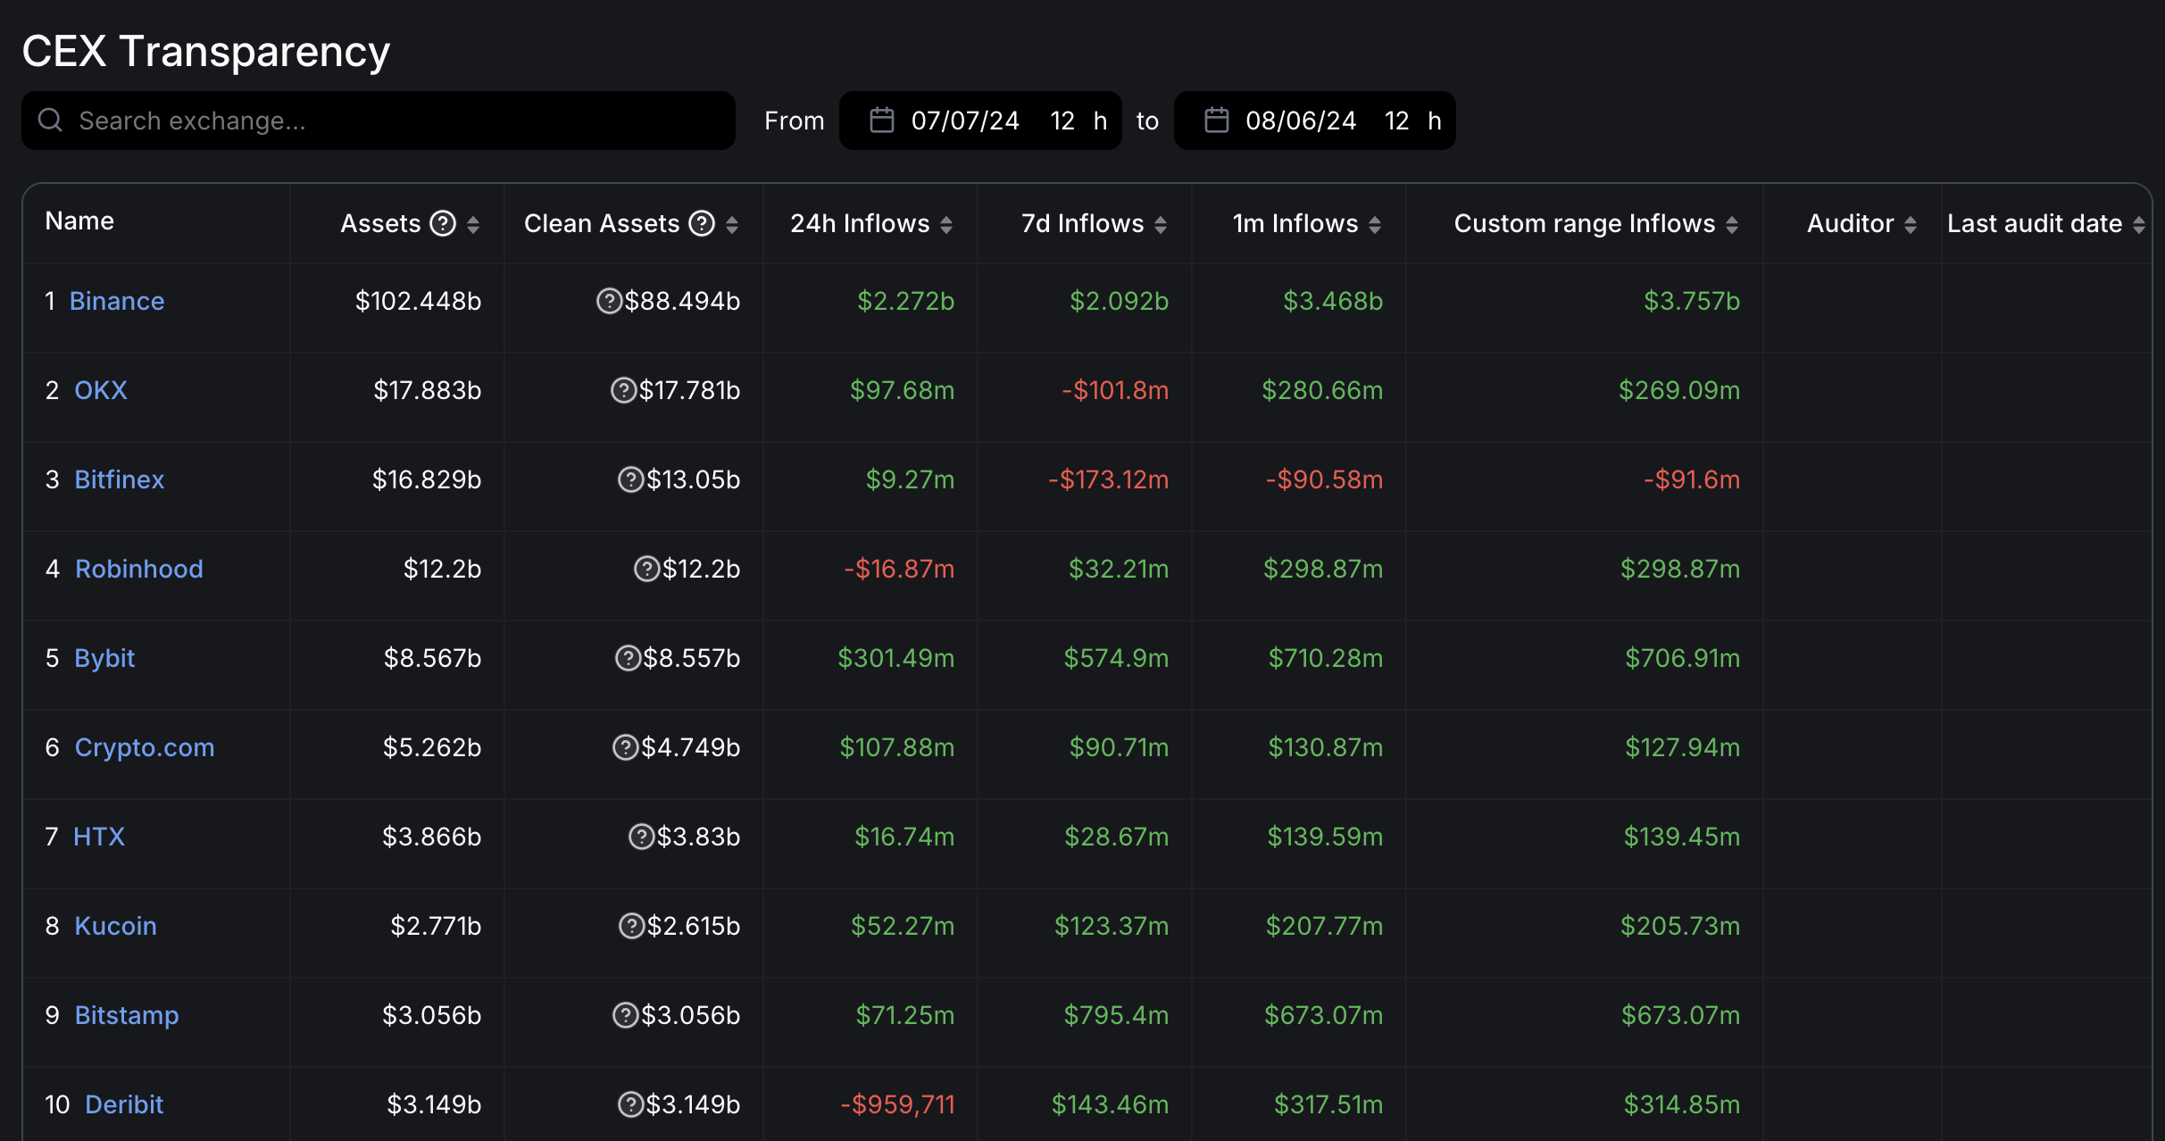
Task: Open the Bybit exchange link
Action: coord(104,658)
